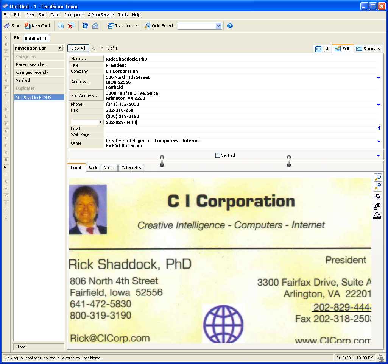Open the AtYourService menu
Screen dimensions: 388x364
click(x=101, y=15)
